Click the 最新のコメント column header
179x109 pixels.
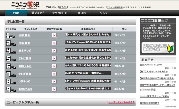point(88,29)
